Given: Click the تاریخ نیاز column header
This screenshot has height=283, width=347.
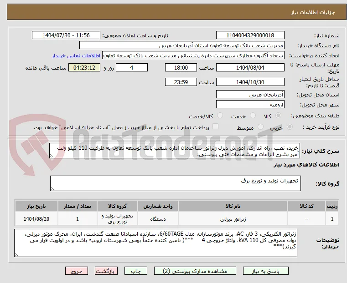Looking at the screenshot, I should 36,206.
